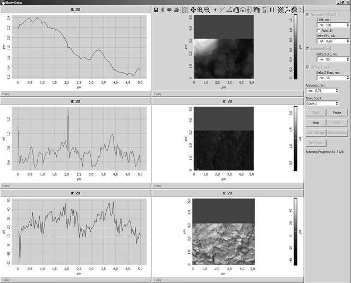This screenshot has width=351, height=283.
Task: Click the checkerboard pattern icon
Action: coord(280,10)
